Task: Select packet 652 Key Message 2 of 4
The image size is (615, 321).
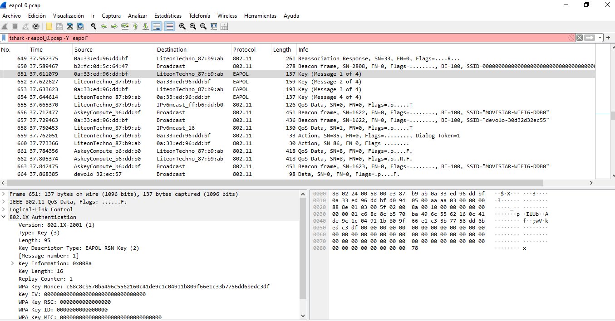Action: pos(298,82)
